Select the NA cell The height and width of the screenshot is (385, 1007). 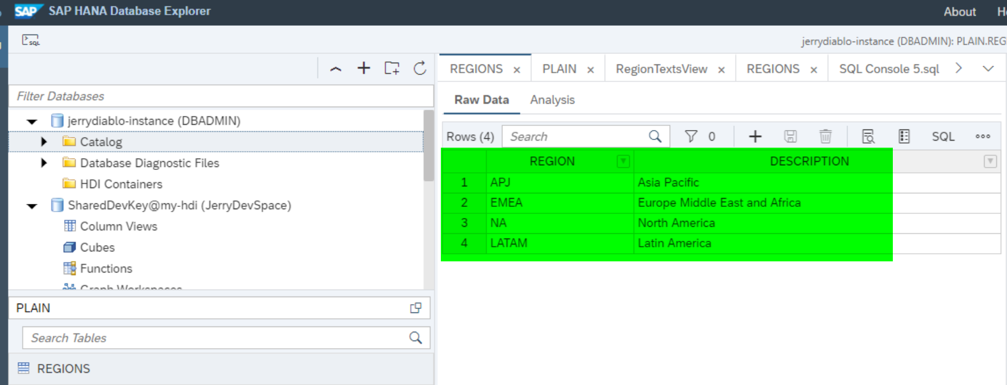pyautogui.click(x=560, y=223)
